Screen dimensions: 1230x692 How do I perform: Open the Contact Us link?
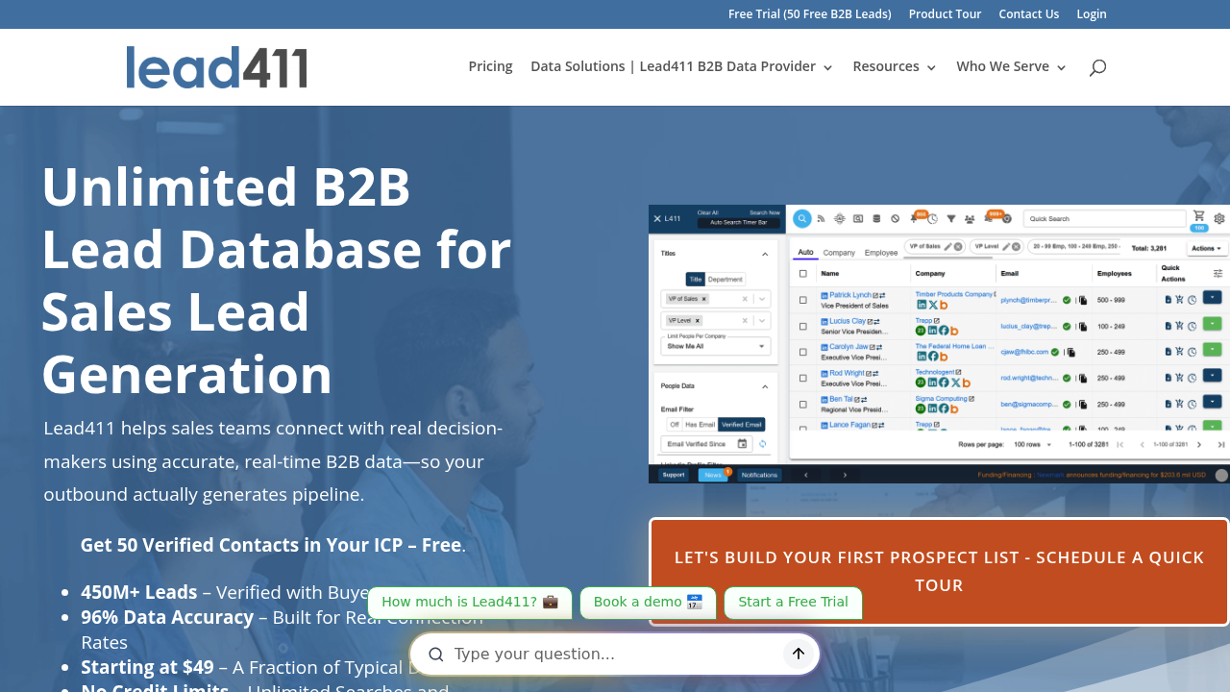click(x=1029, y=13)
